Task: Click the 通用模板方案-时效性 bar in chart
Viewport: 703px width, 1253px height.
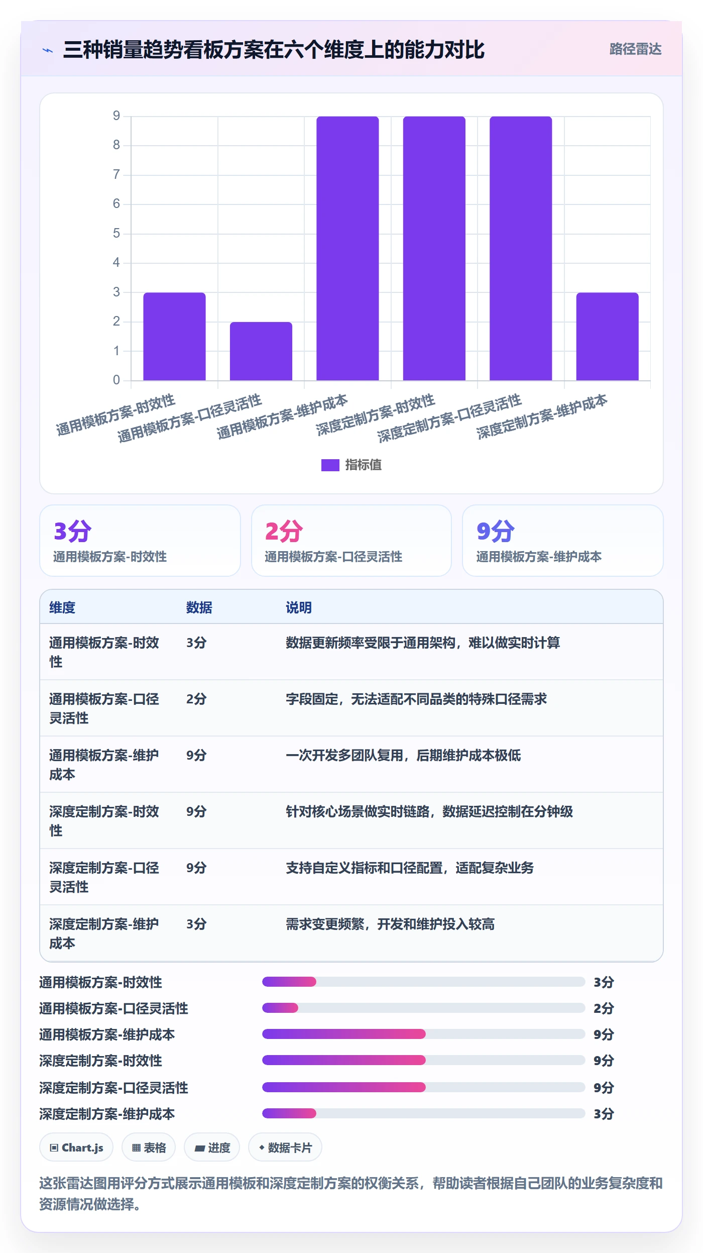Action: 174,336
